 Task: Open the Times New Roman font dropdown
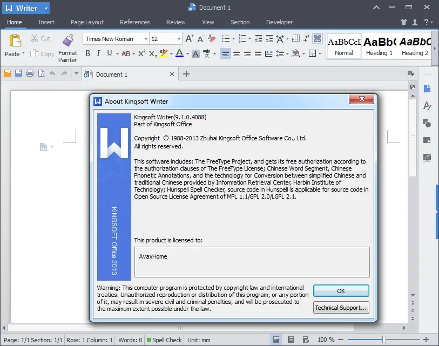[x=146, y=39]
